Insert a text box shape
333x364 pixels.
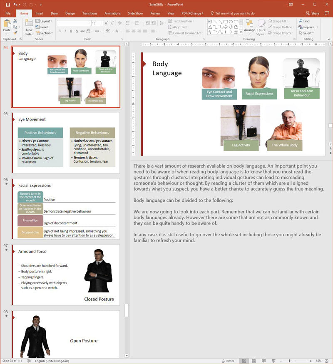(x=210, y=22)
